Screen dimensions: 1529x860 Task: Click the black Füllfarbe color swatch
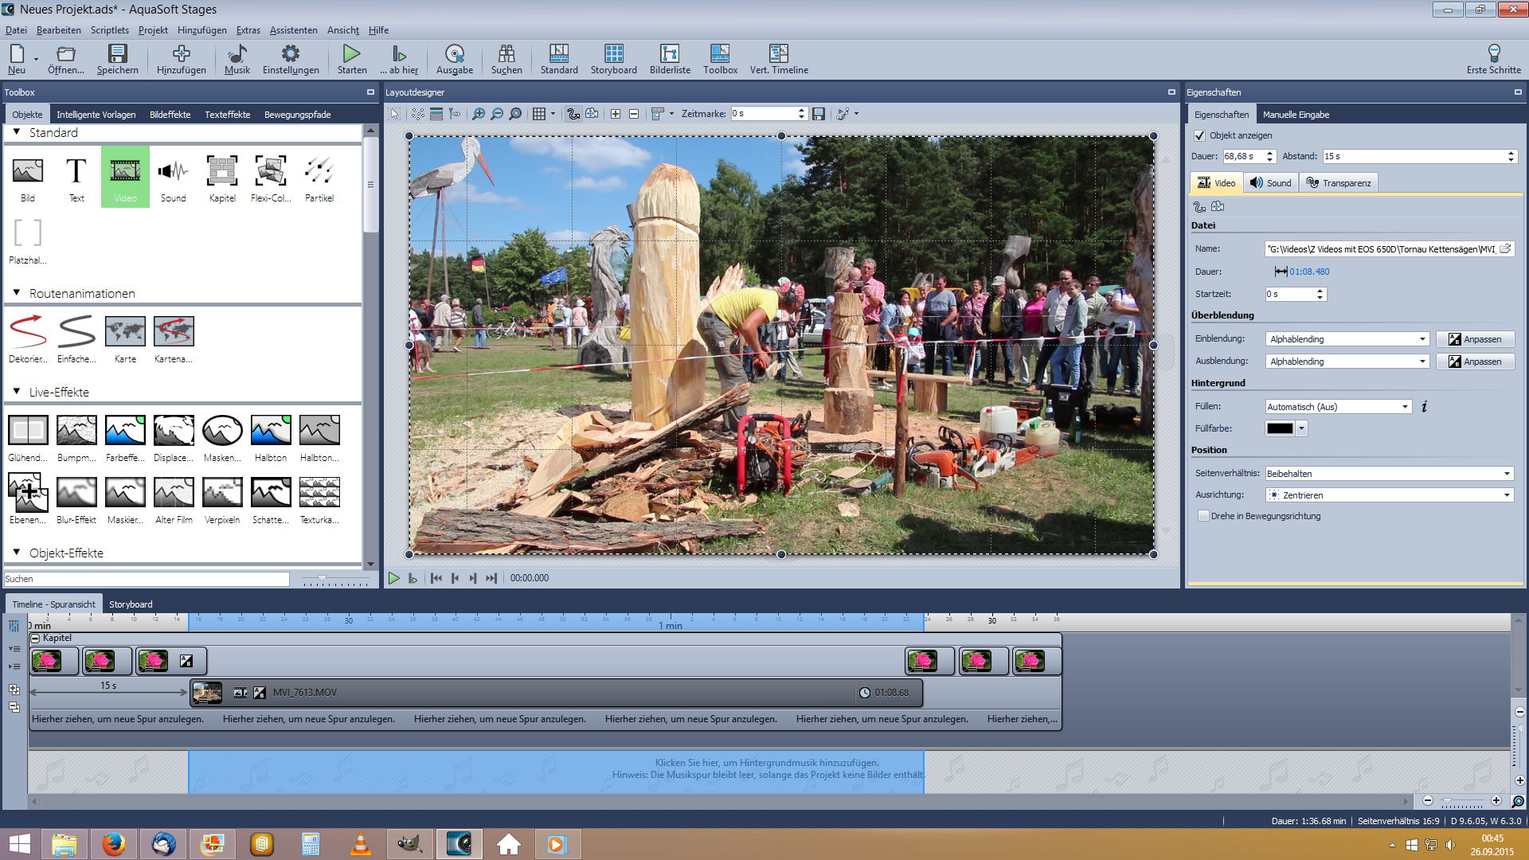pyautogui.click(x=1280, y=428)
